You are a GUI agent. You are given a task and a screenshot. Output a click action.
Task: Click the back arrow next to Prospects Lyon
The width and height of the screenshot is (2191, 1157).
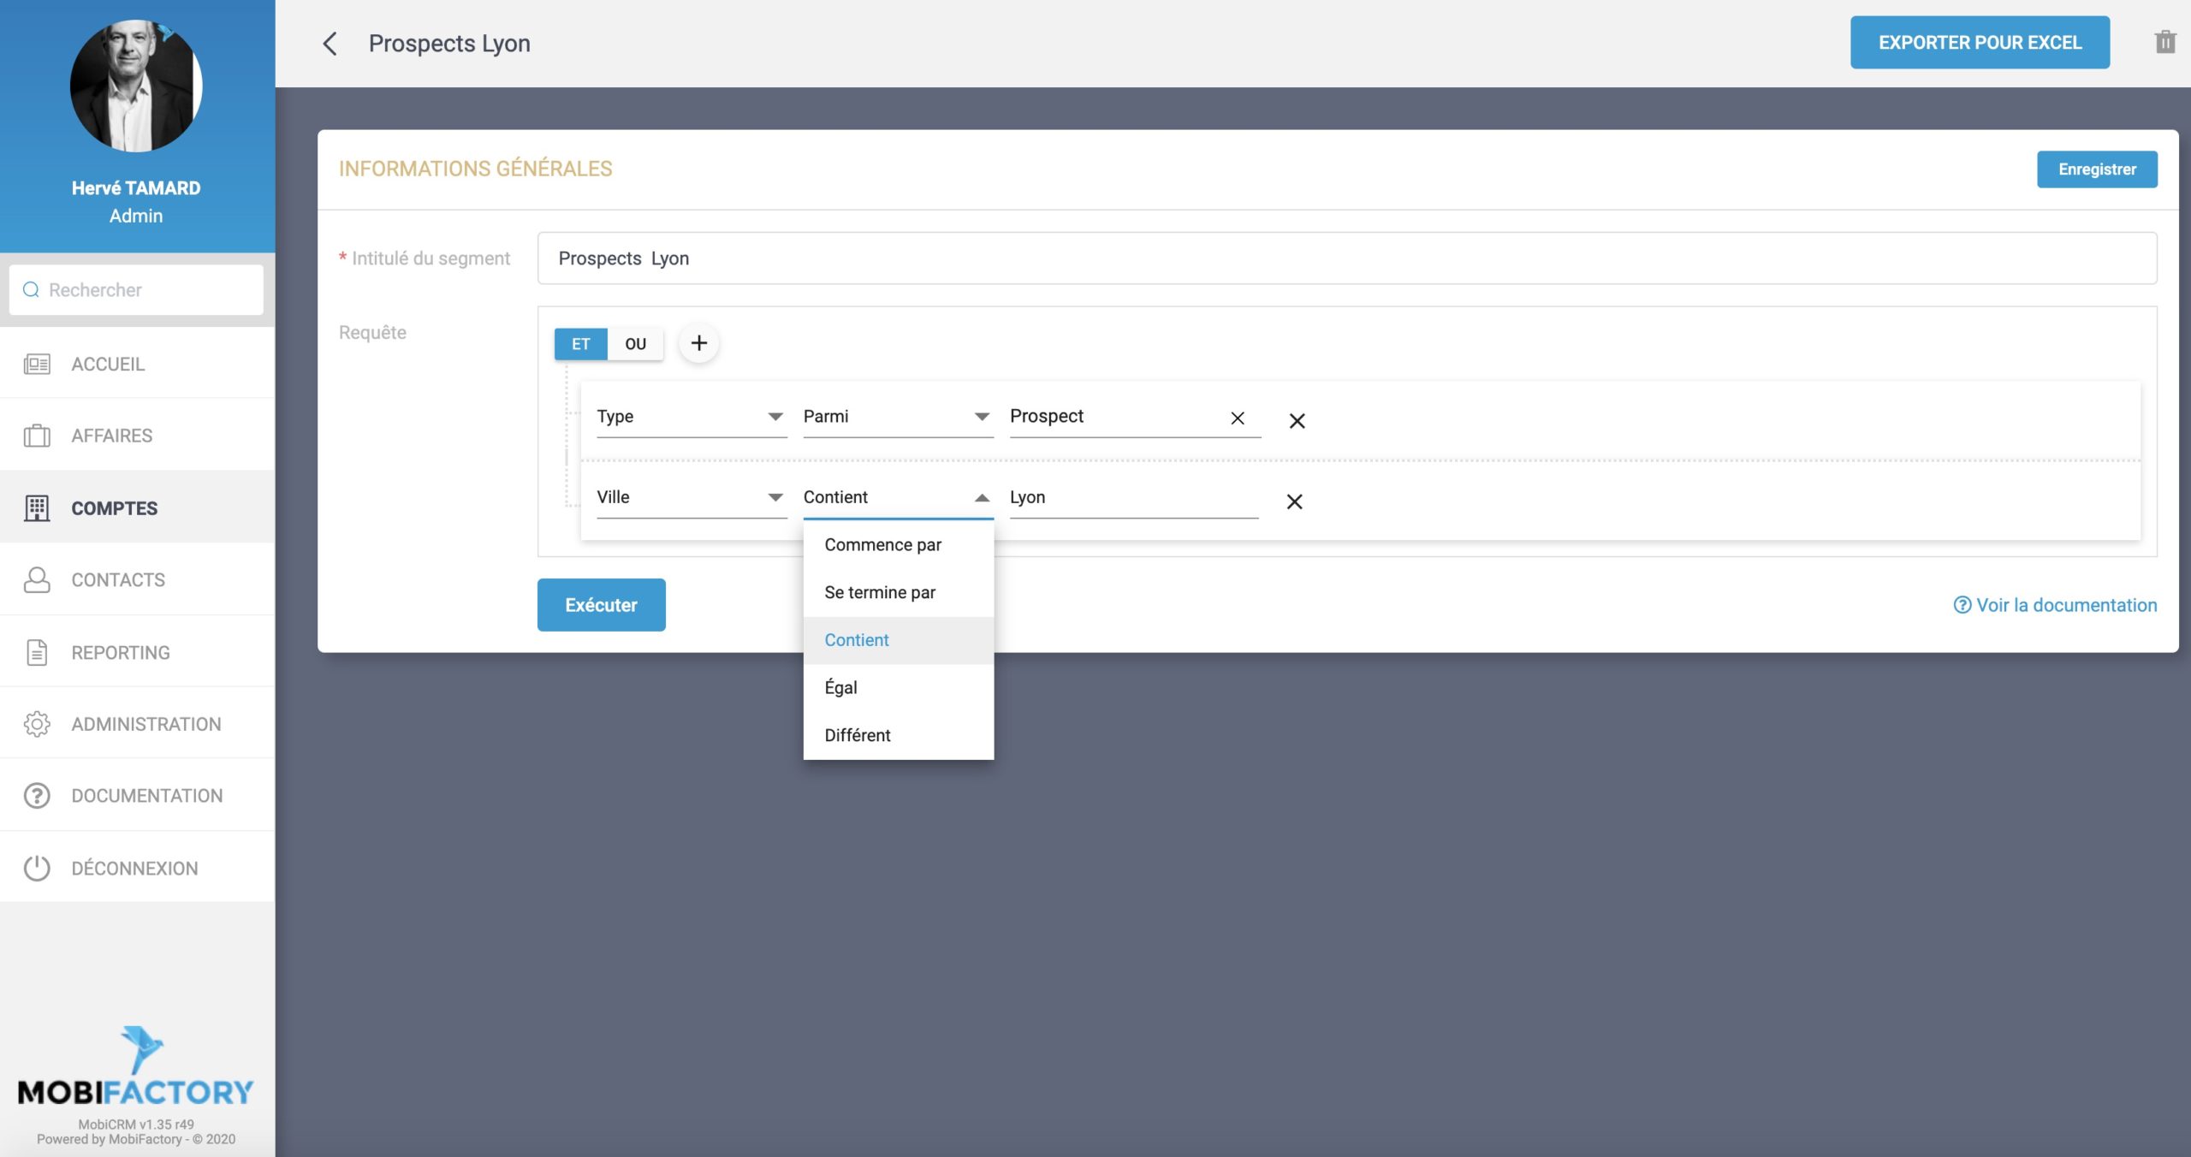coord(330,44)
